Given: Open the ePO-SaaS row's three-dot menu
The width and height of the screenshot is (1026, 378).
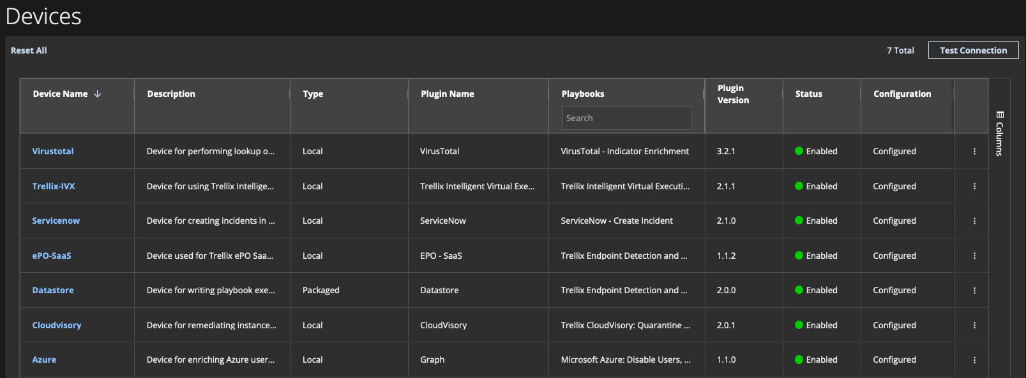Looking at the screenshot, I should click(974, 256).
